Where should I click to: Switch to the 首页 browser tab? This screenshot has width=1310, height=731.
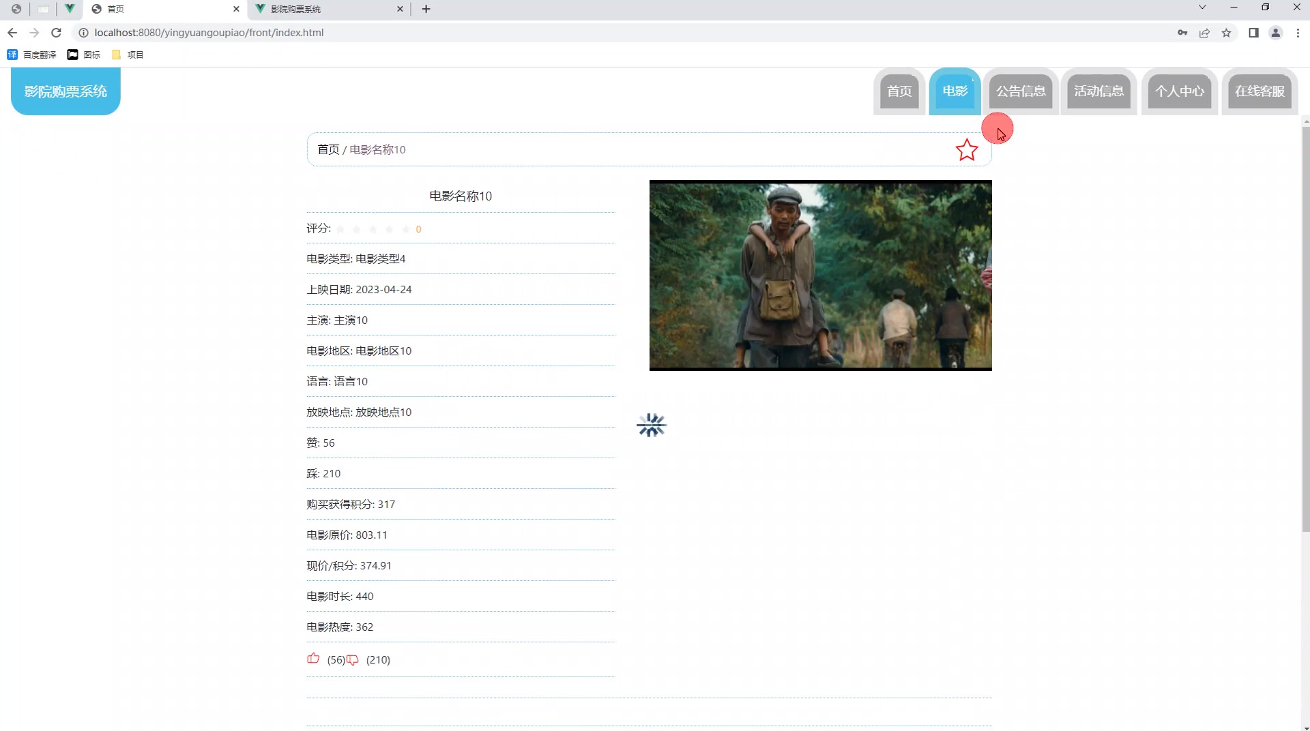coord(136,9)
